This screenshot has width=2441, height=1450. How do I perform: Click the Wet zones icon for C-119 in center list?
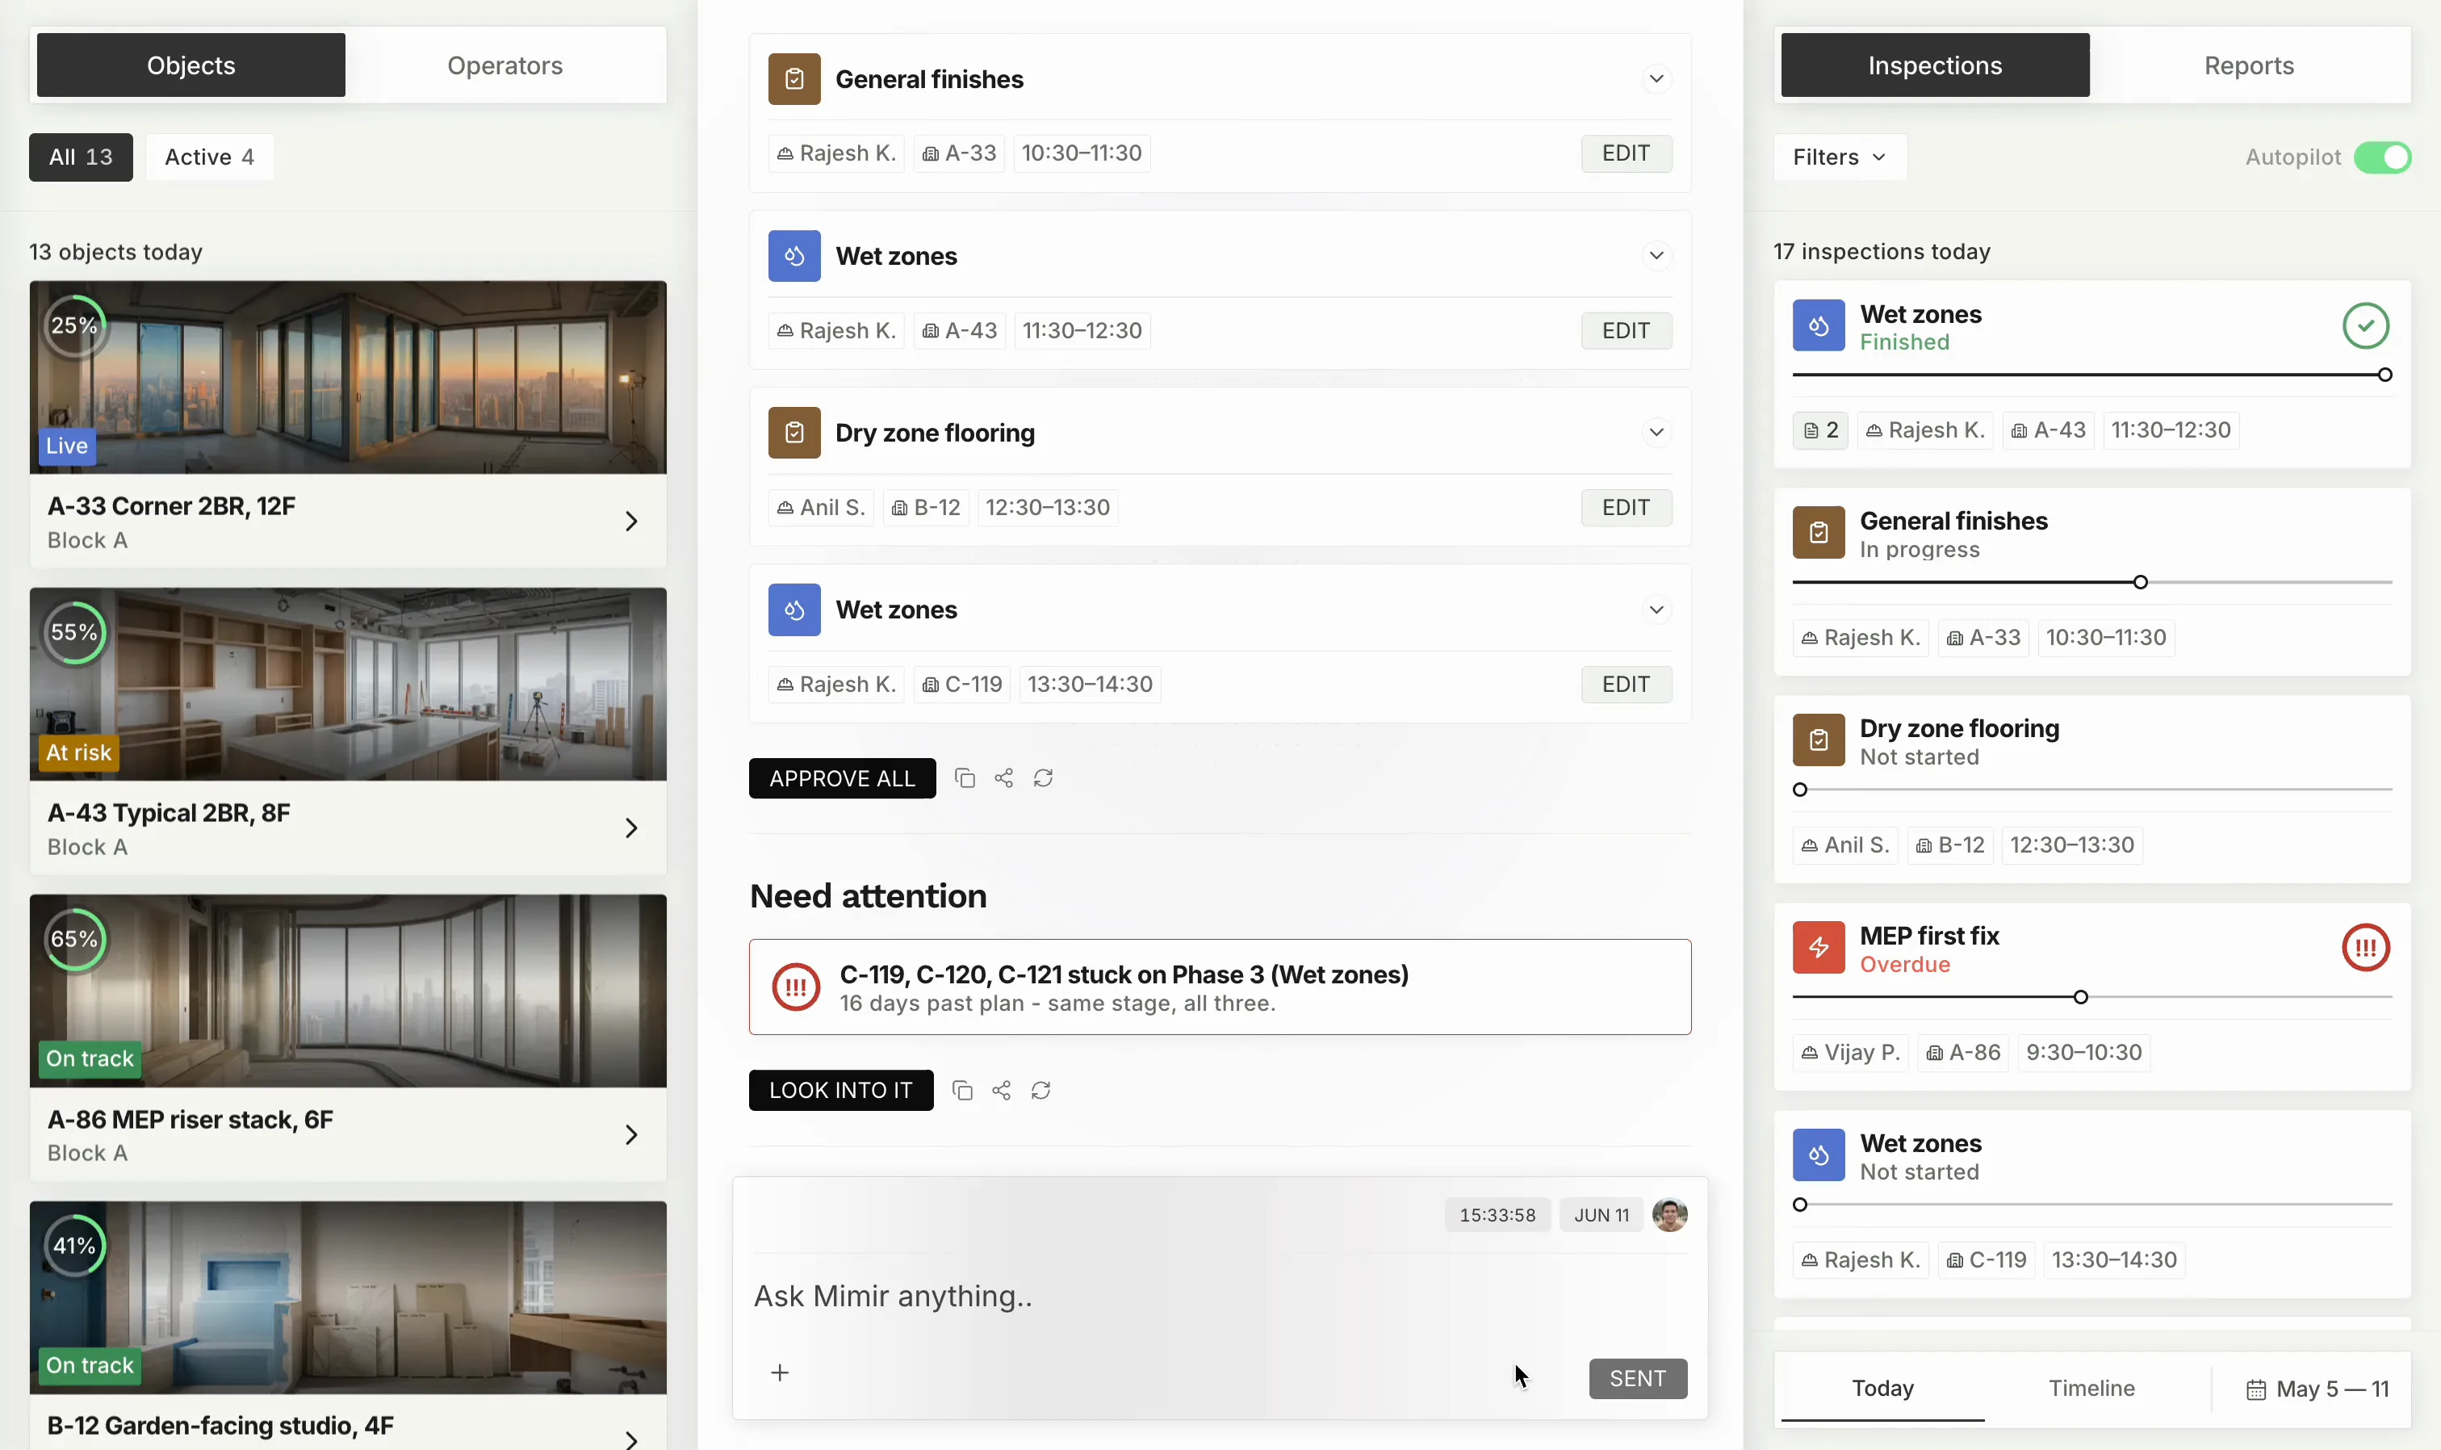[794, 610]
